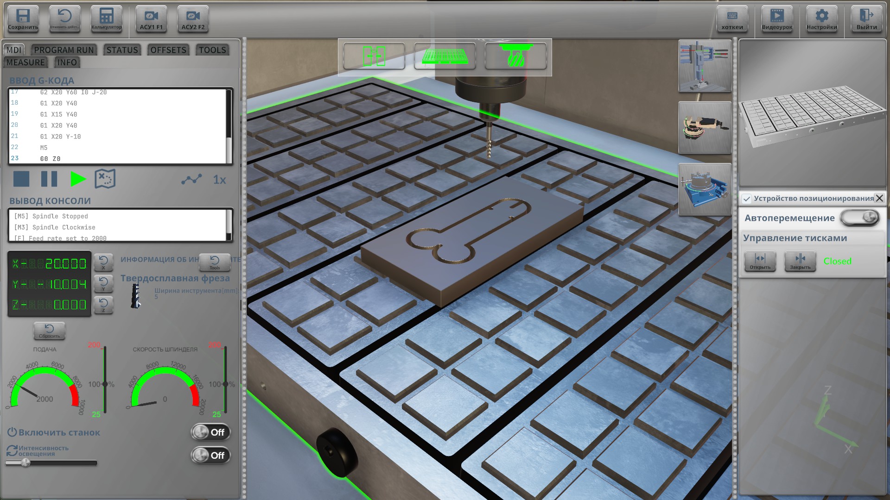Screen dimensions: 890x500
Task: Uncheck the Устройство позиционирования checkbox
Action: click(x=747, y=199)
